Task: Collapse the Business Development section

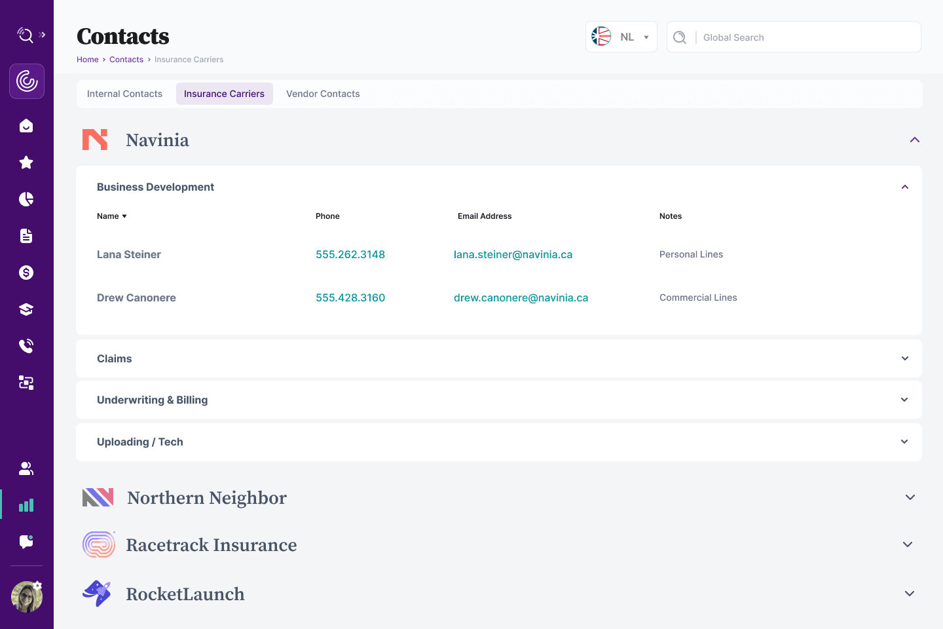Action: coord(904,187)
